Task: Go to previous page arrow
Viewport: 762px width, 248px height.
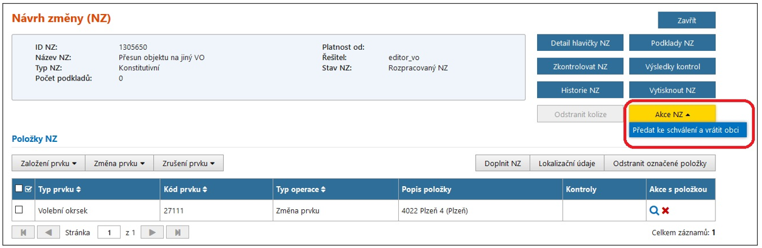Action: (48, 232)
